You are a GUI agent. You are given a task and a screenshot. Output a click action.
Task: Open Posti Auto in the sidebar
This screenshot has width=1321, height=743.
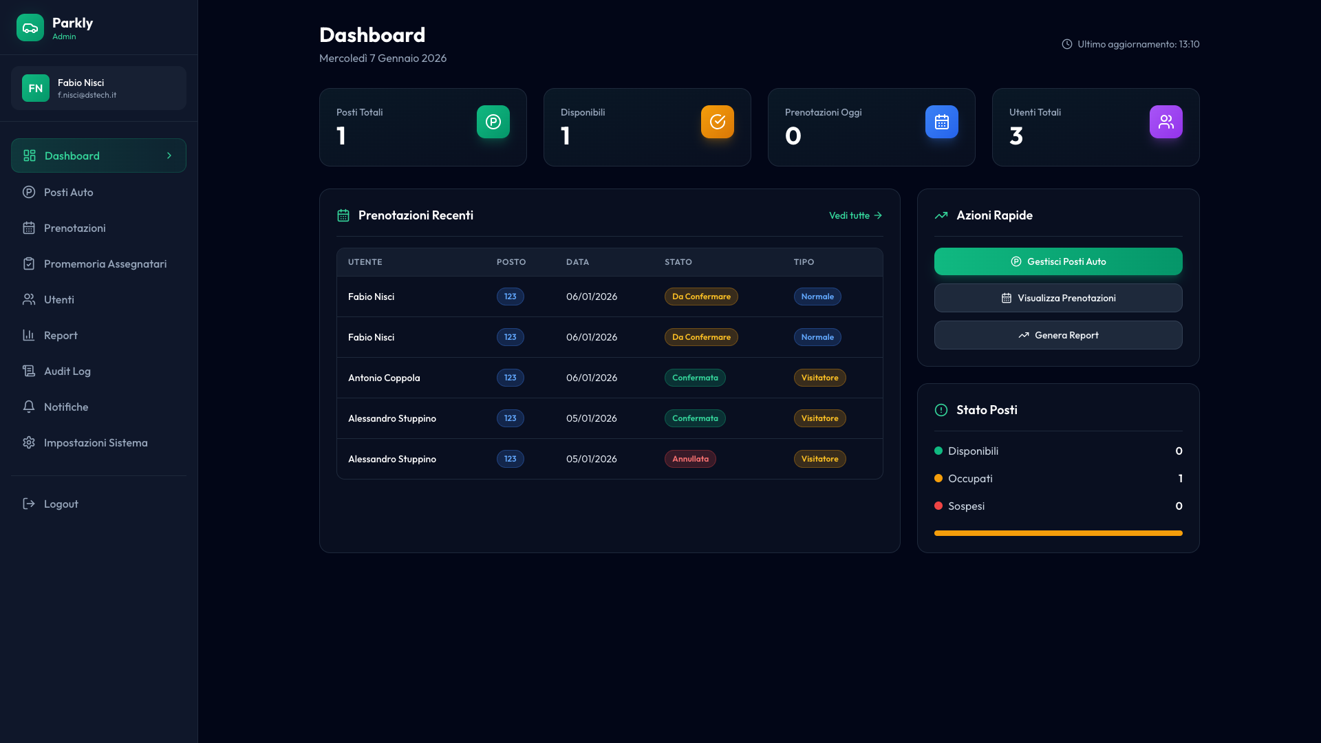pos(69,193)
